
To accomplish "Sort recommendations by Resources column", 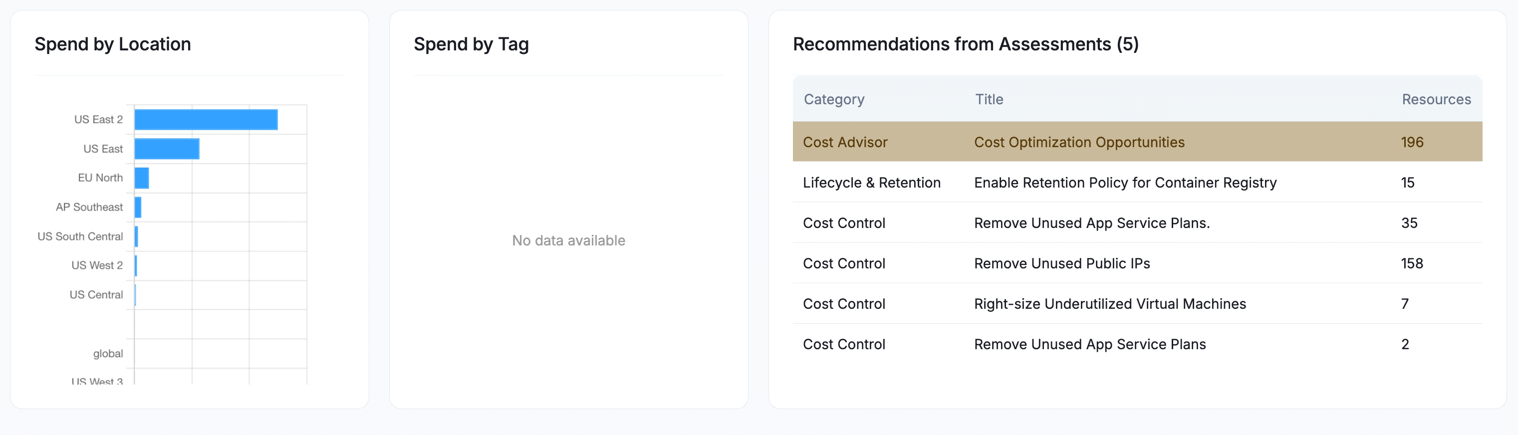I will (1436, 99).
